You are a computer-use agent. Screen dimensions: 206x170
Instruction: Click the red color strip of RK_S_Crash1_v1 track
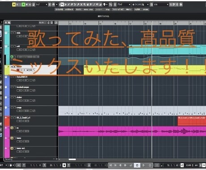tap(7, 121)
